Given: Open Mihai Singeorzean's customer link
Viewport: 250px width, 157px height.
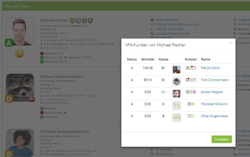Looking at the screenshot, I should coord(215,116).
